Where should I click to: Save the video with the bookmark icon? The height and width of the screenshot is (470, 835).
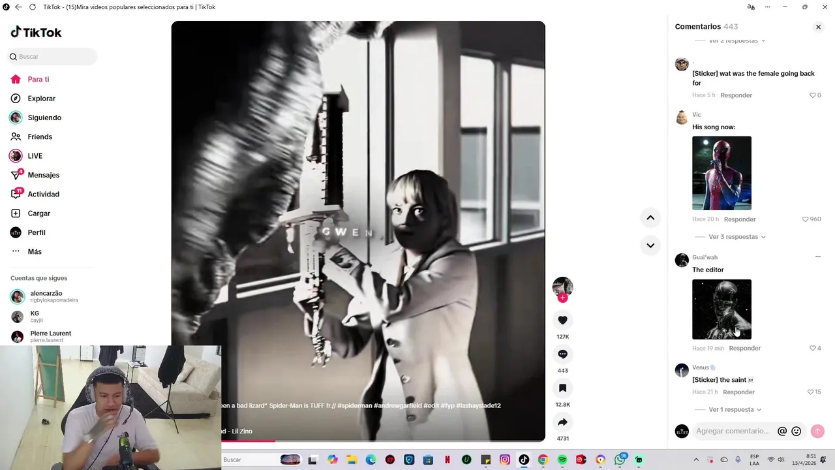(x=562, y=388)
